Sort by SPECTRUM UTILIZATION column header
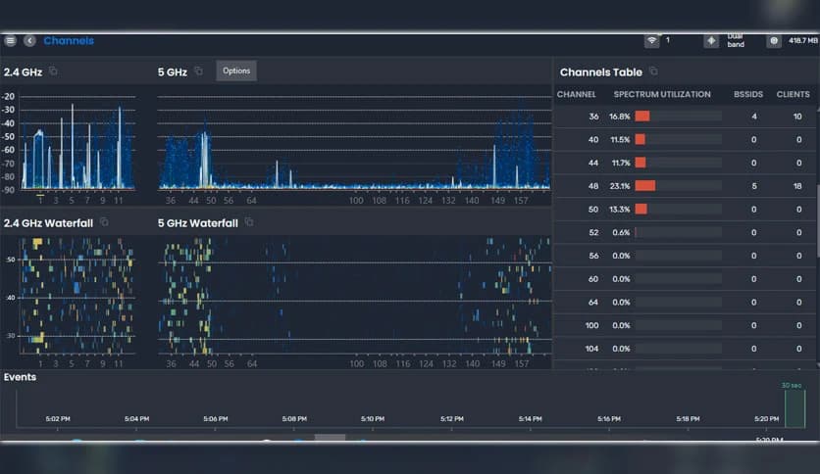Screen dimensions: 820x474 pos(662,94)
